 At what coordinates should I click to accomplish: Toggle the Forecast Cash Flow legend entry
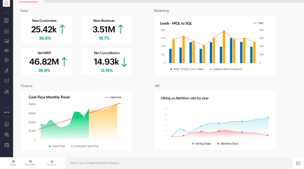(85, 146)
